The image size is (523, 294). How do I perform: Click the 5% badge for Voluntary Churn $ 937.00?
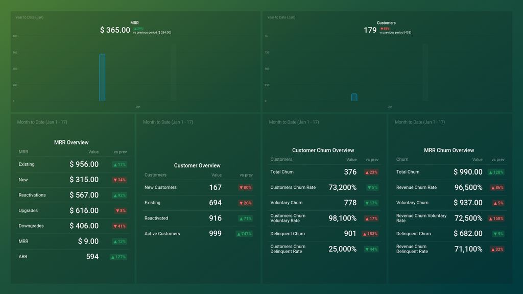498,203
